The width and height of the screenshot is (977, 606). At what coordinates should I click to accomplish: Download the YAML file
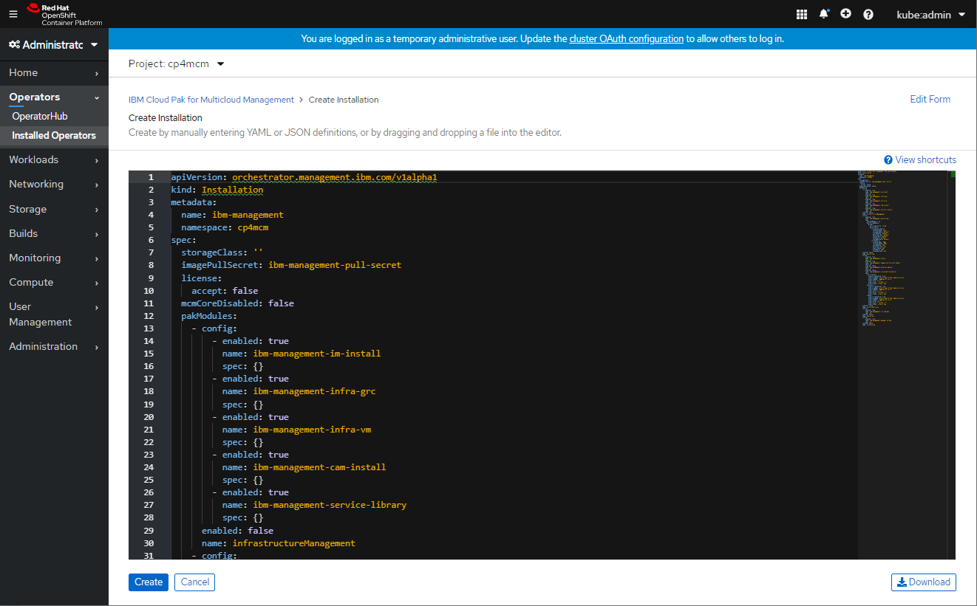point(924,582)
